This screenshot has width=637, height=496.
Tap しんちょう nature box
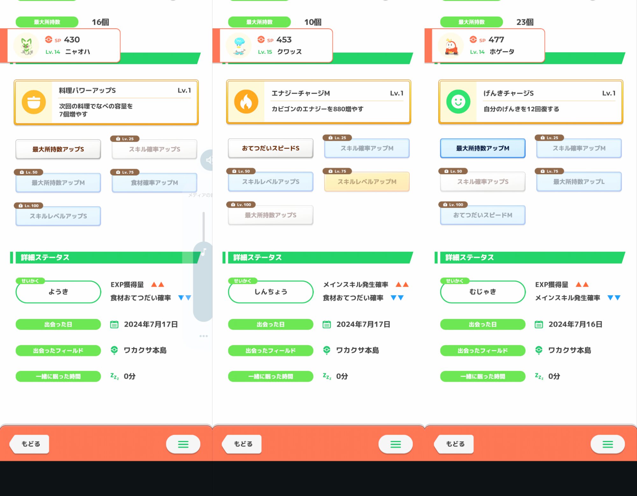click(271, 292)
